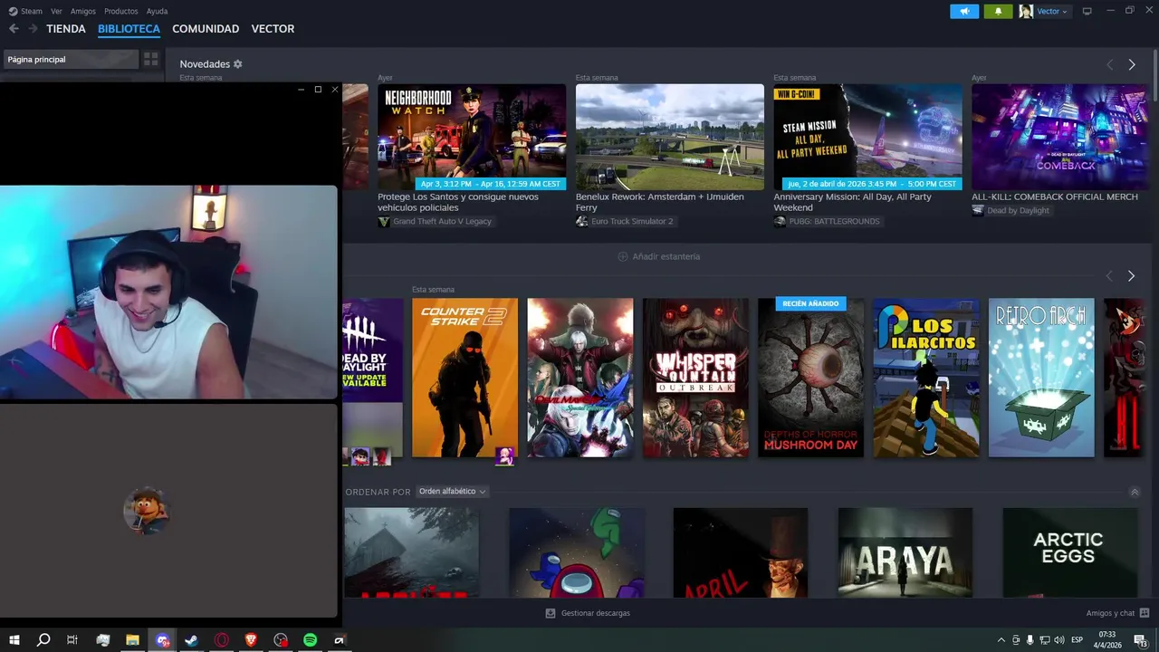The image size is (1159, 652).
Task: Open the Neighborhood Watch GTA news thumbnail
Action: pos(472,137)
